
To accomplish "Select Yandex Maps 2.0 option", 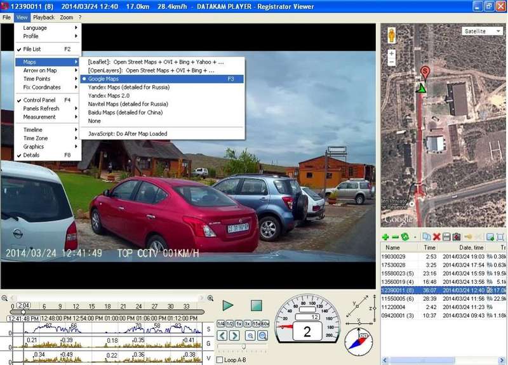I will (162, 96).
